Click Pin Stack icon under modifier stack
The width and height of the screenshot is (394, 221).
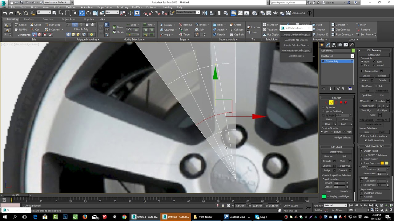tap(324, 89)
